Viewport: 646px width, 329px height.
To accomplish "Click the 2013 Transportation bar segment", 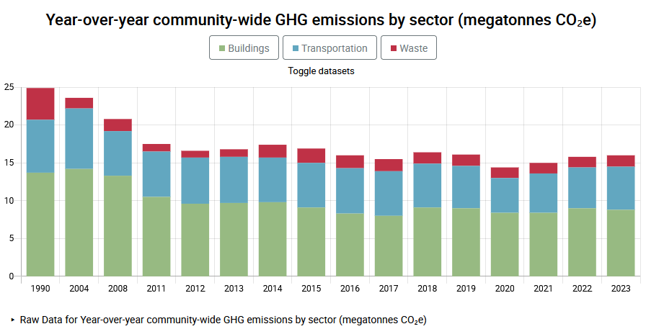I will point(234,180).
